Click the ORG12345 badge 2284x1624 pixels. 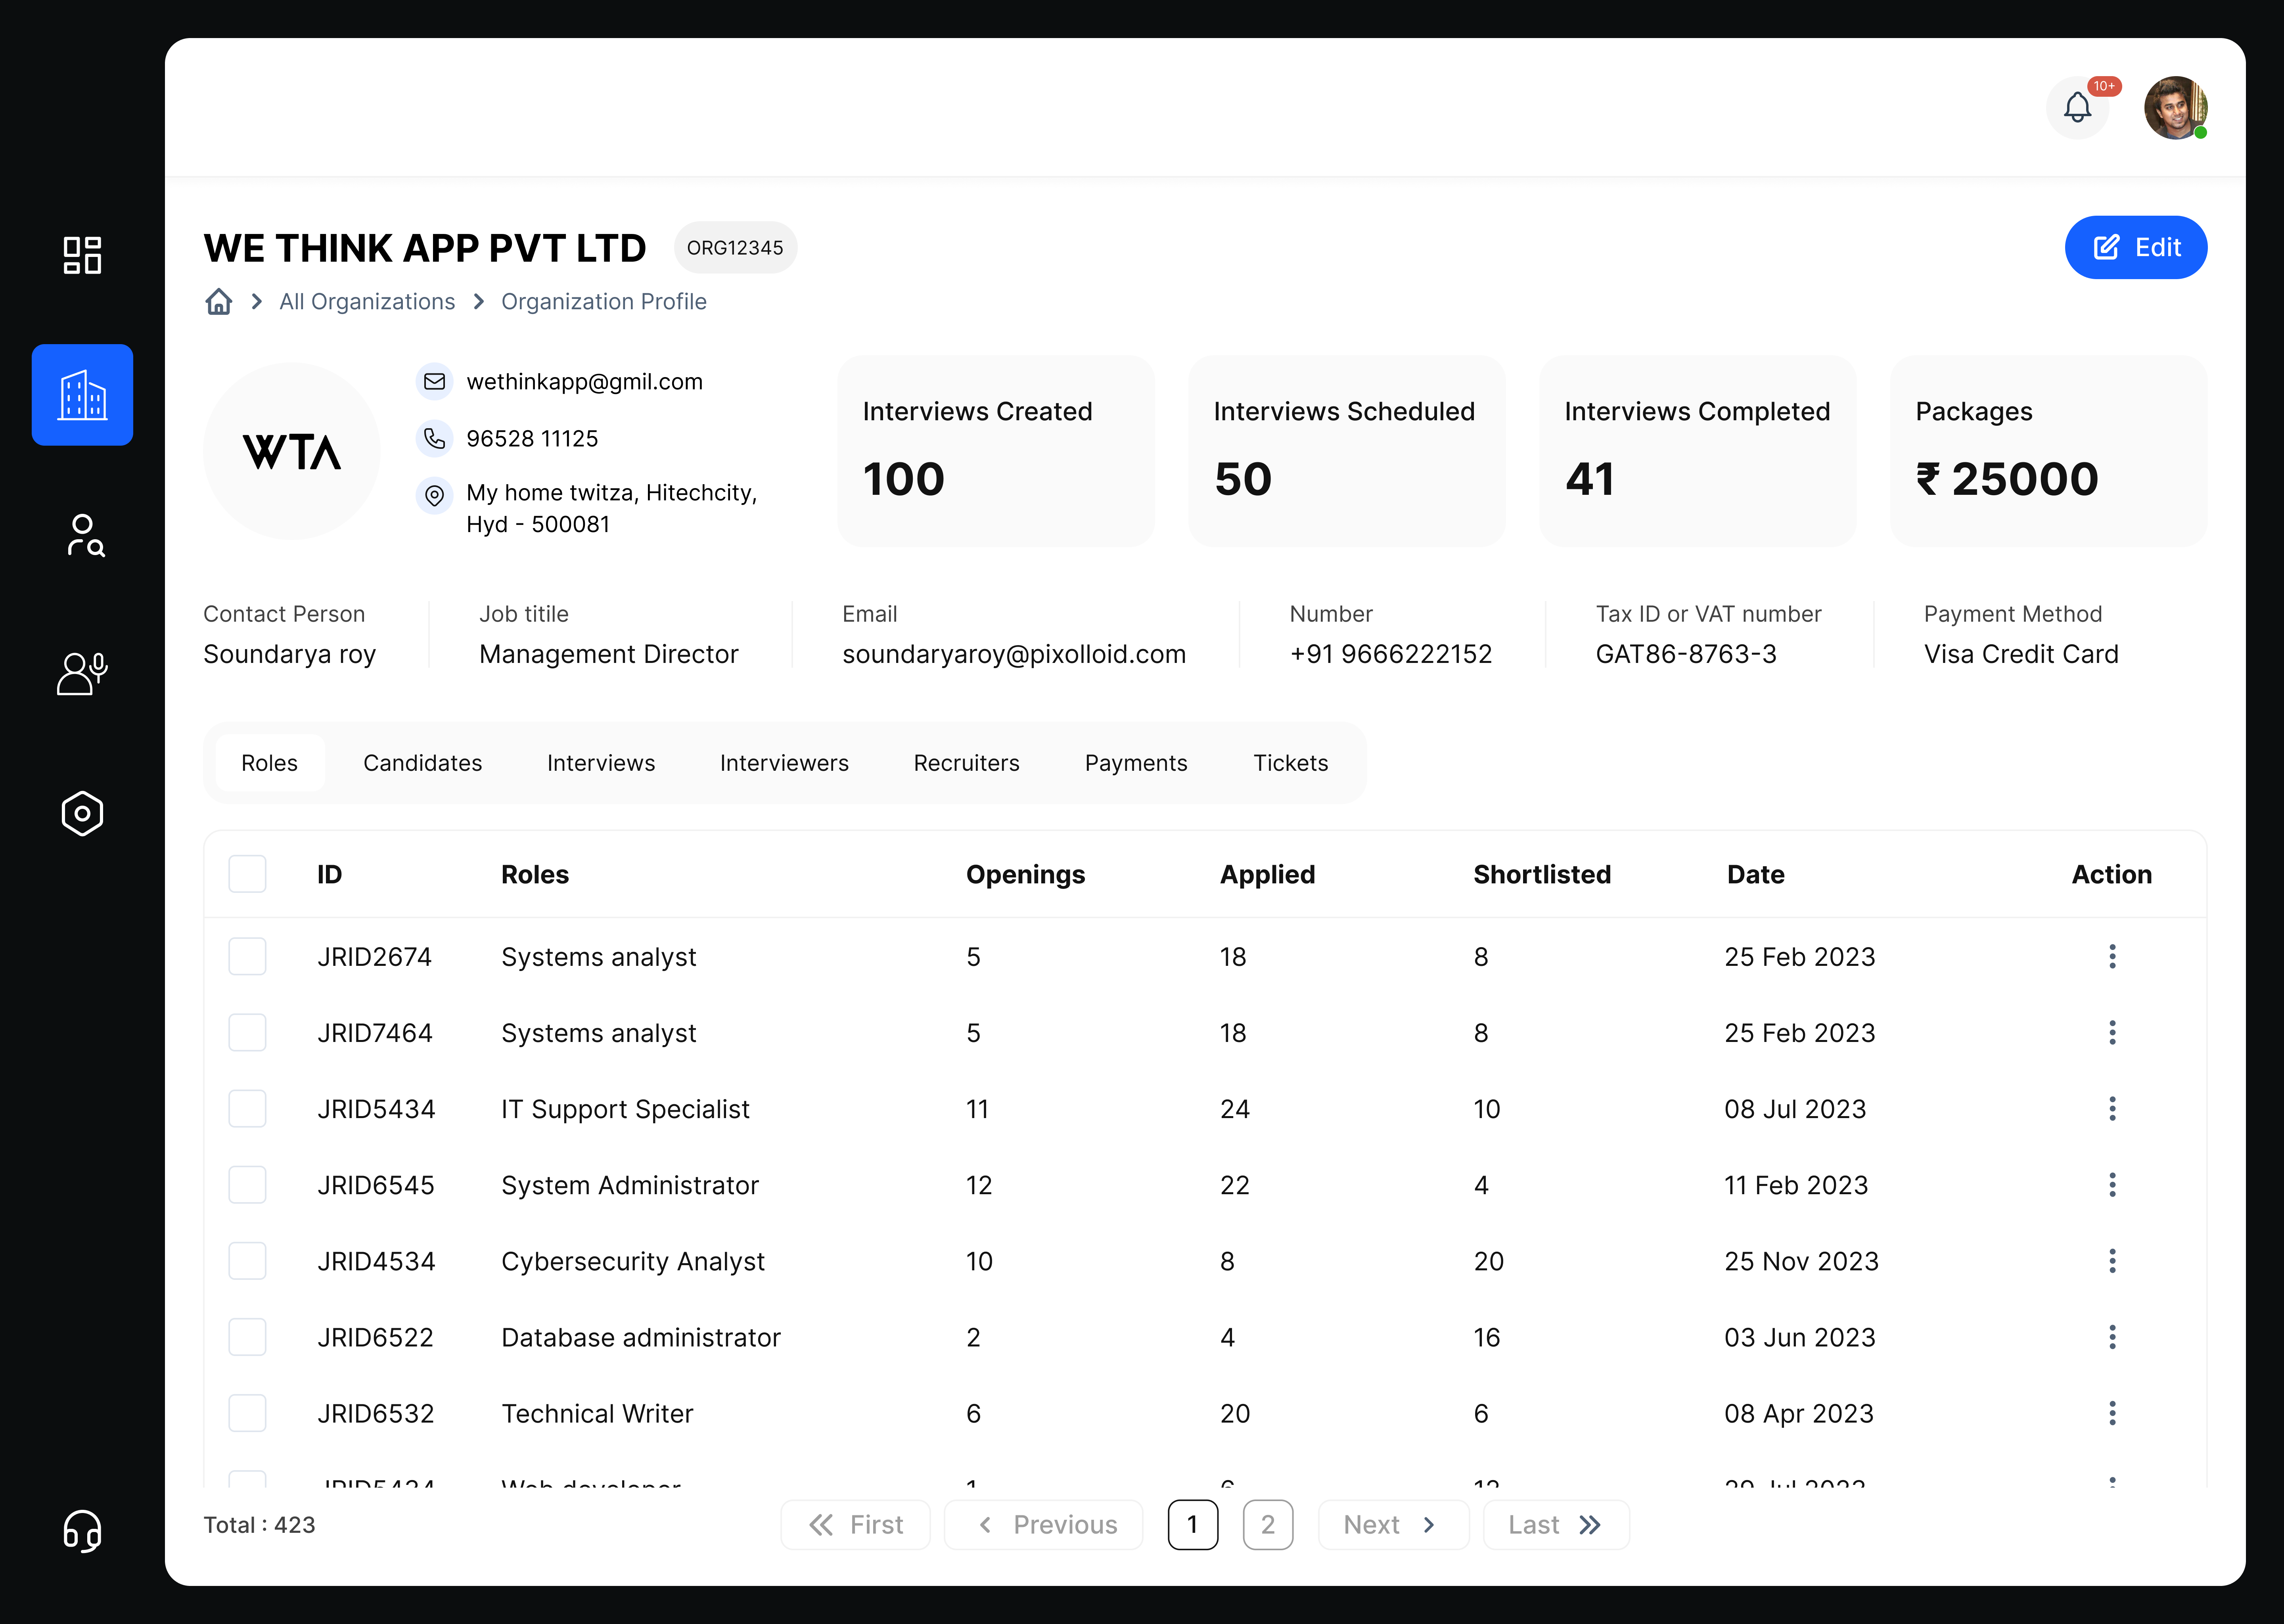click(735, 247)
